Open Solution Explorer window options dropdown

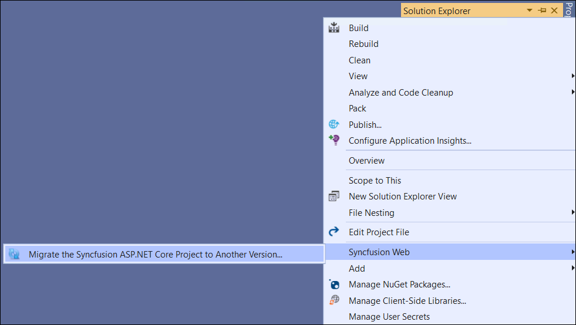(x=530, y=11)
